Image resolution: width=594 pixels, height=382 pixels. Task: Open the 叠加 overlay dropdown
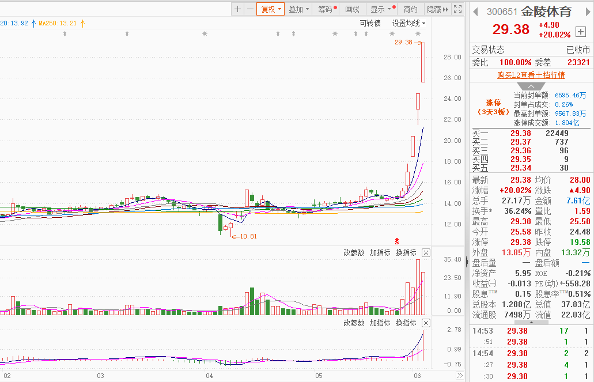tap(299, 9)
